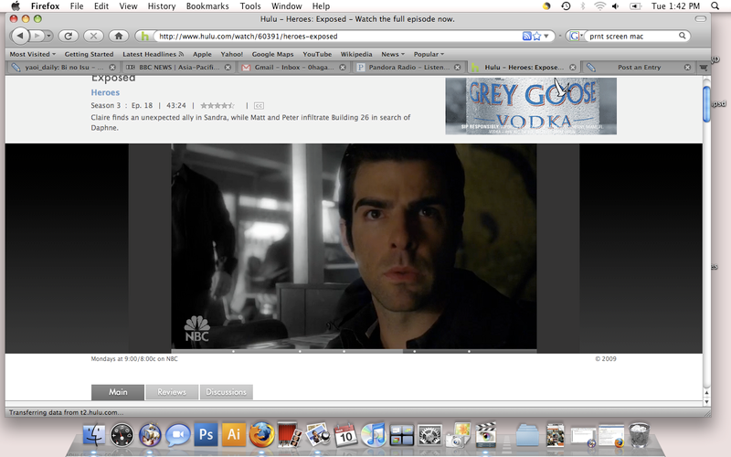This screenshot has width=731, height=457.
Task: Select the Main tab on Hulu page
Action: click(x=118, y=392)
